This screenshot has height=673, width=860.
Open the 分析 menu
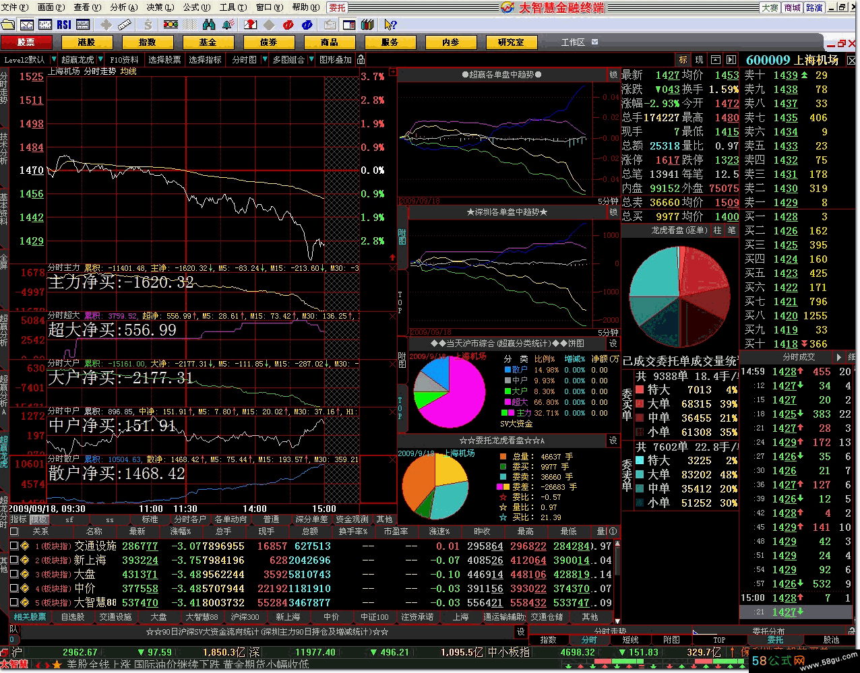124,7
